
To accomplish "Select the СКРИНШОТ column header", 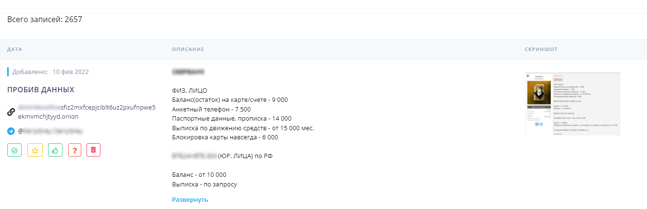I will [541, 49].
